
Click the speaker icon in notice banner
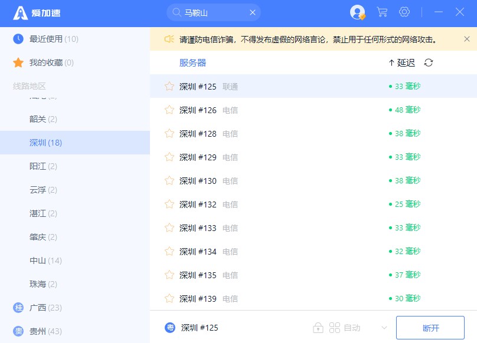click(169, 39)
